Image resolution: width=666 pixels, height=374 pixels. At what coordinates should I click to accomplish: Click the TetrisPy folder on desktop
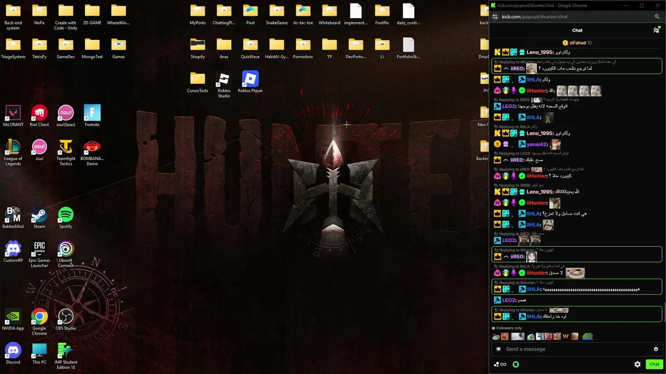pos(40,48)
